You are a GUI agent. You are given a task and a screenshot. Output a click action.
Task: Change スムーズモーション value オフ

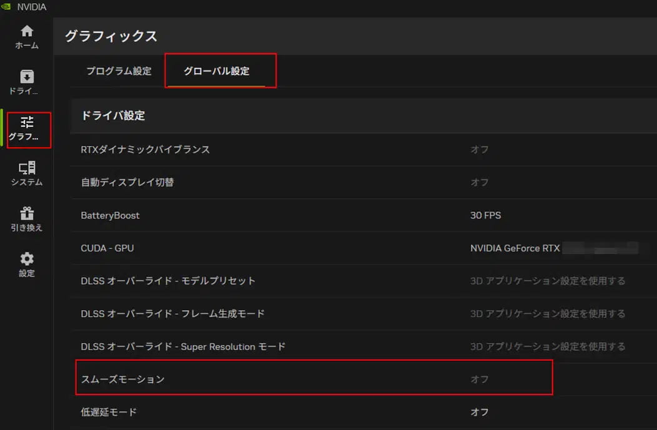pos(480,379)
